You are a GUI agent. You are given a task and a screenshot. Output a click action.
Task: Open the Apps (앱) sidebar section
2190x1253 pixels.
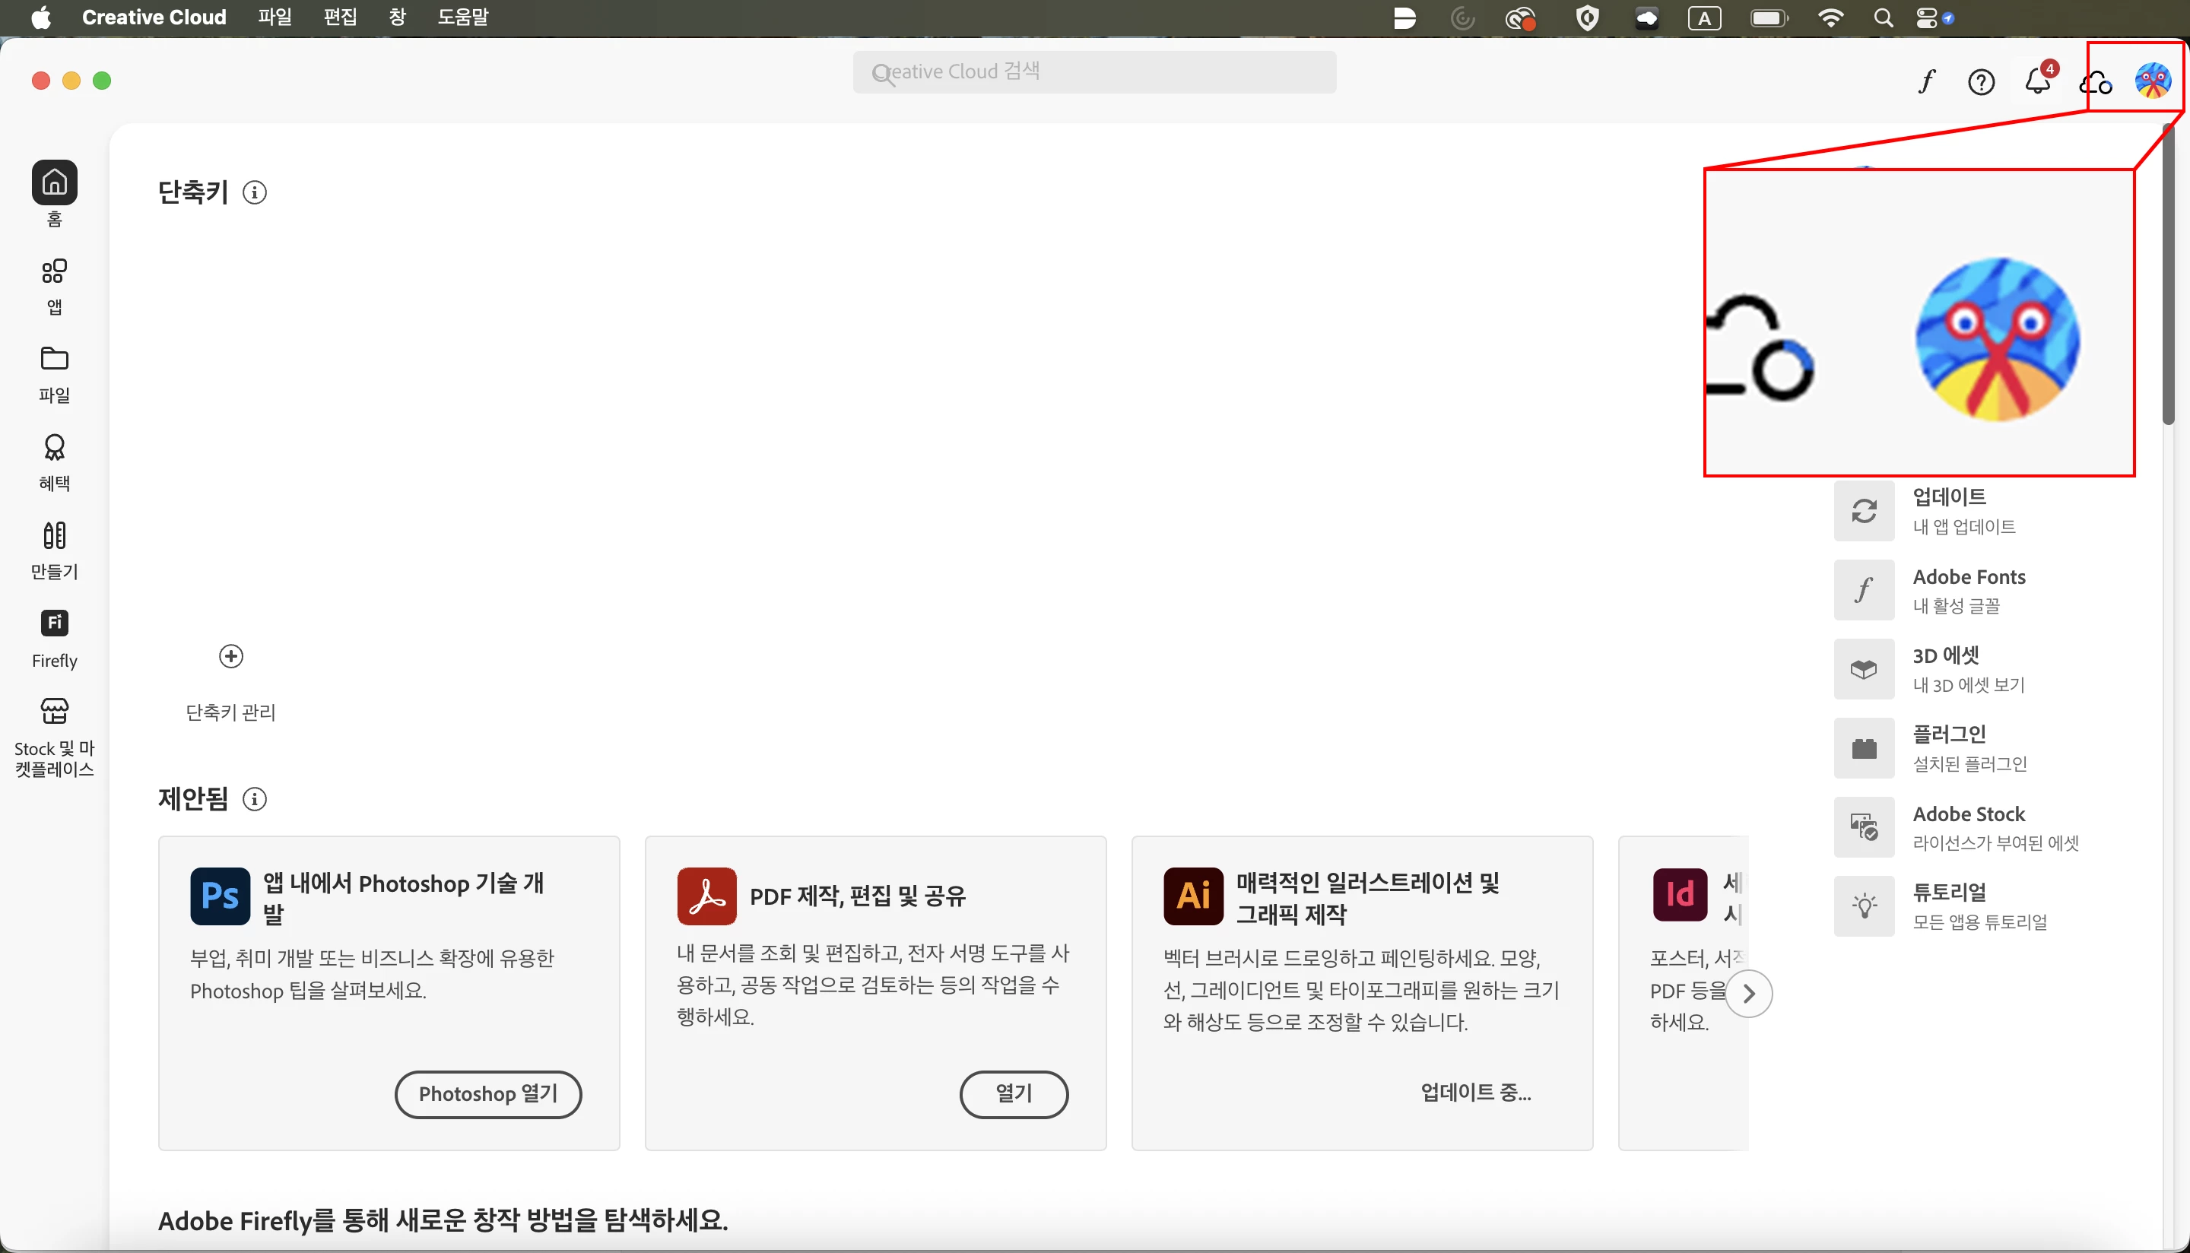coord(54,272)
